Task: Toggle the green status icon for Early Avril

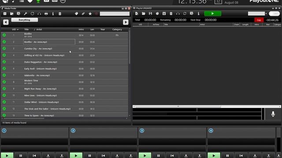Action: tap(4, 68)
